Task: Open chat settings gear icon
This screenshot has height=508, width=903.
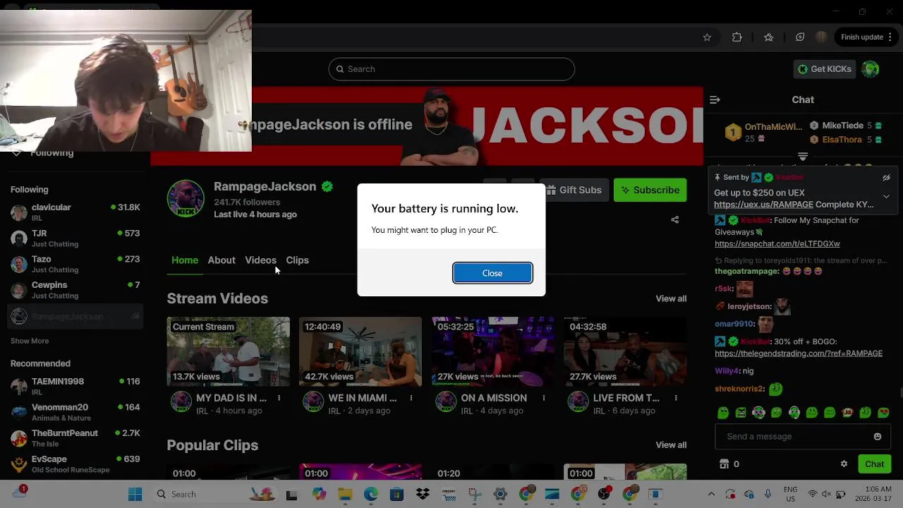Action: [844, 464]
